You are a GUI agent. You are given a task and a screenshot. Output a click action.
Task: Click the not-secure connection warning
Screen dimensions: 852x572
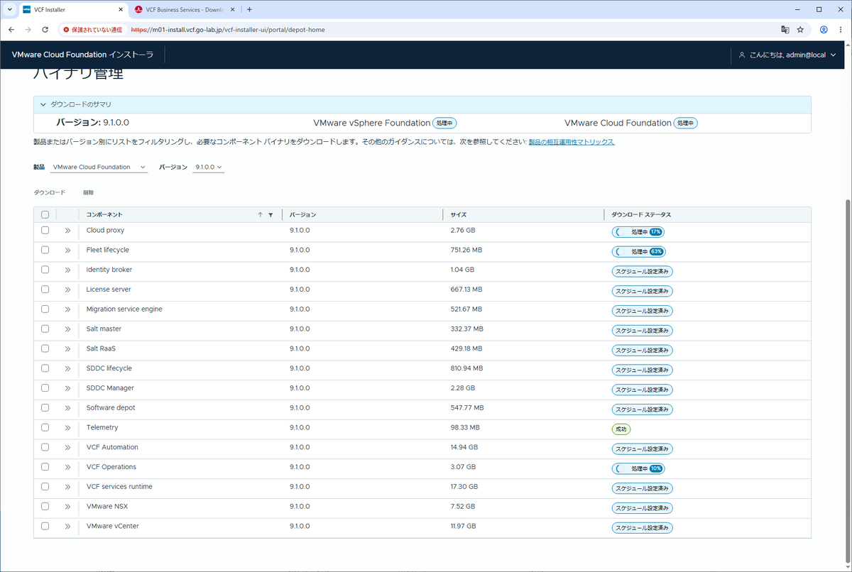point(92,30)
